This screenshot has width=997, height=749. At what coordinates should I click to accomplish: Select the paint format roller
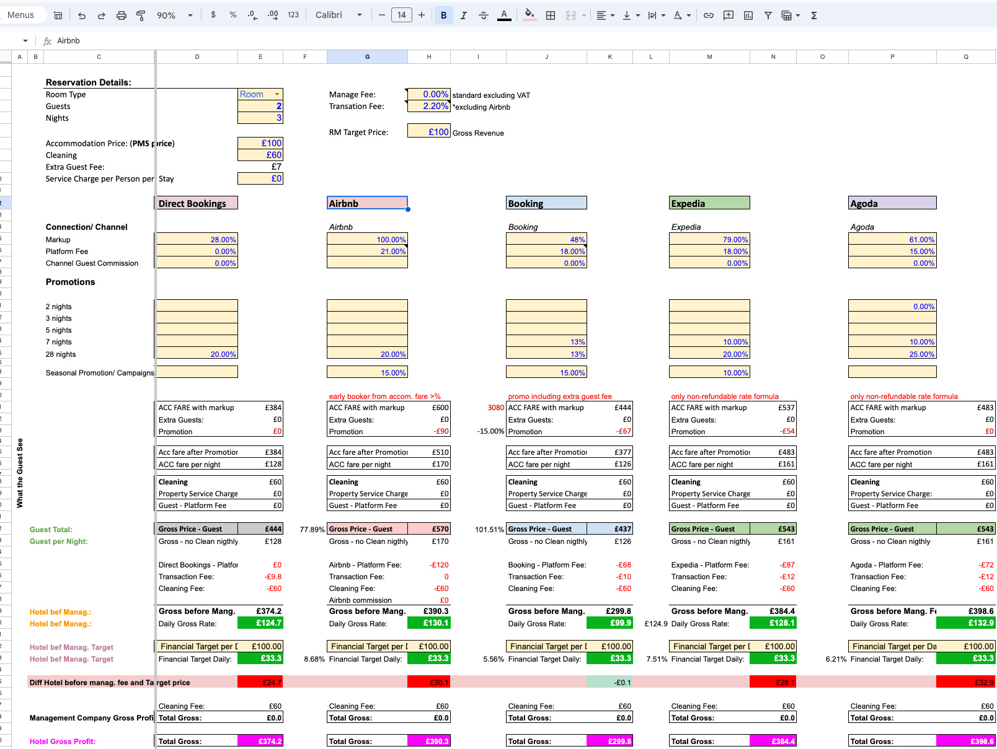coord(141,15)
